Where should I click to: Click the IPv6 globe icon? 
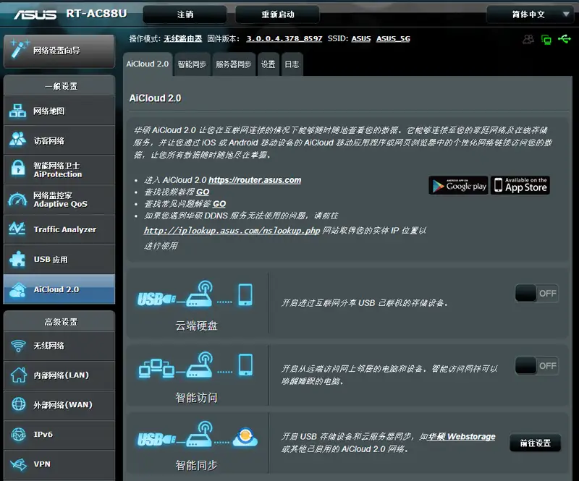click(19, 435)
